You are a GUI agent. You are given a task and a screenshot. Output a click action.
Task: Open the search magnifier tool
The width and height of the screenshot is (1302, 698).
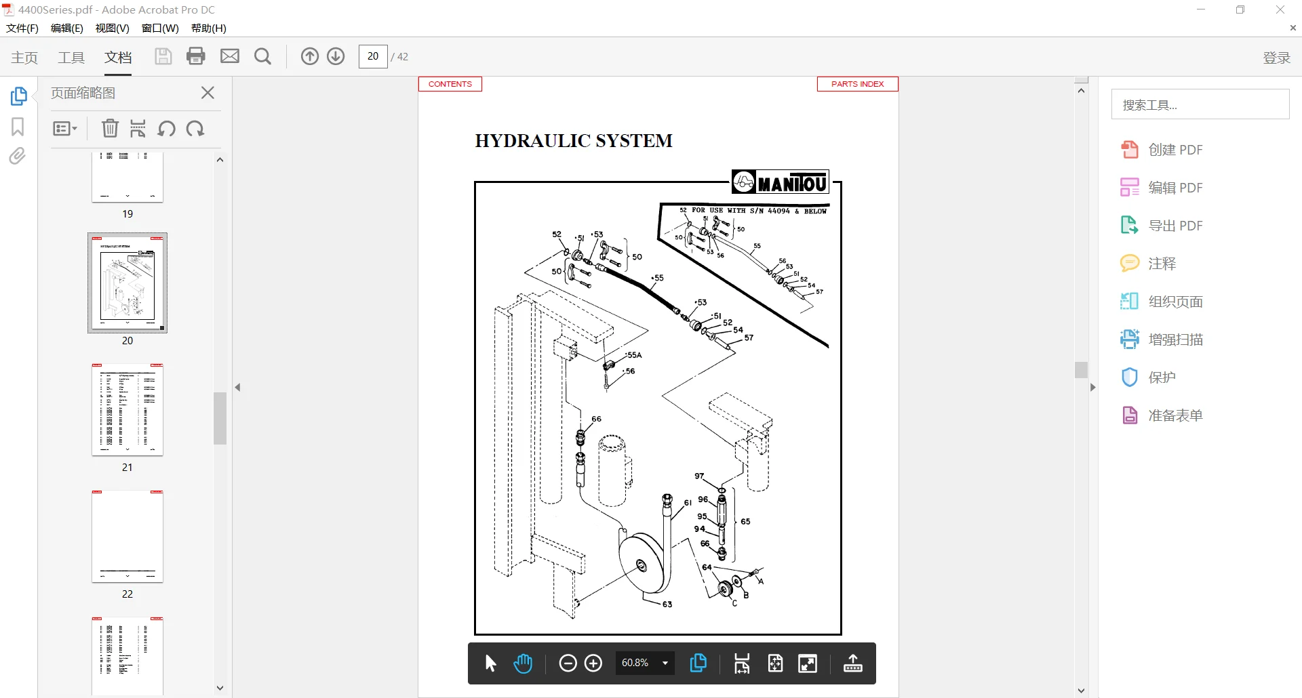[x=263, y=56]
